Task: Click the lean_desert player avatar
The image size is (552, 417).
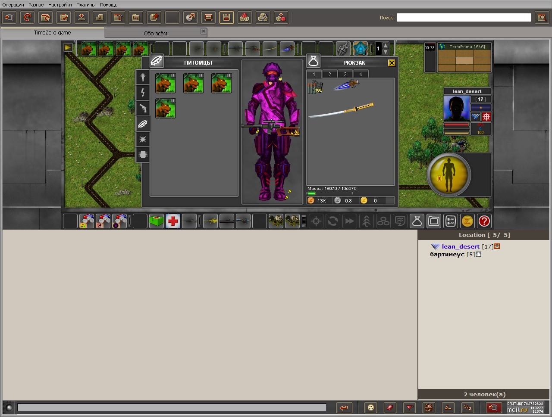Action: click(457, 109)
